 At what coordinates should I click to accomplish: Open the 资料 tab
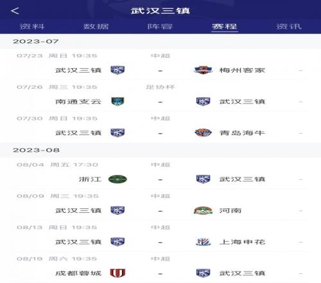[x=32, y=26]
